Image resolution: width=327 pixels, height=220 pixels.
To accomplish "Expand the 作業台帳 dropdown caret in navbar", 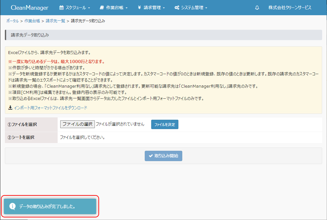I will pyautogui.click(x=127, y=8).
